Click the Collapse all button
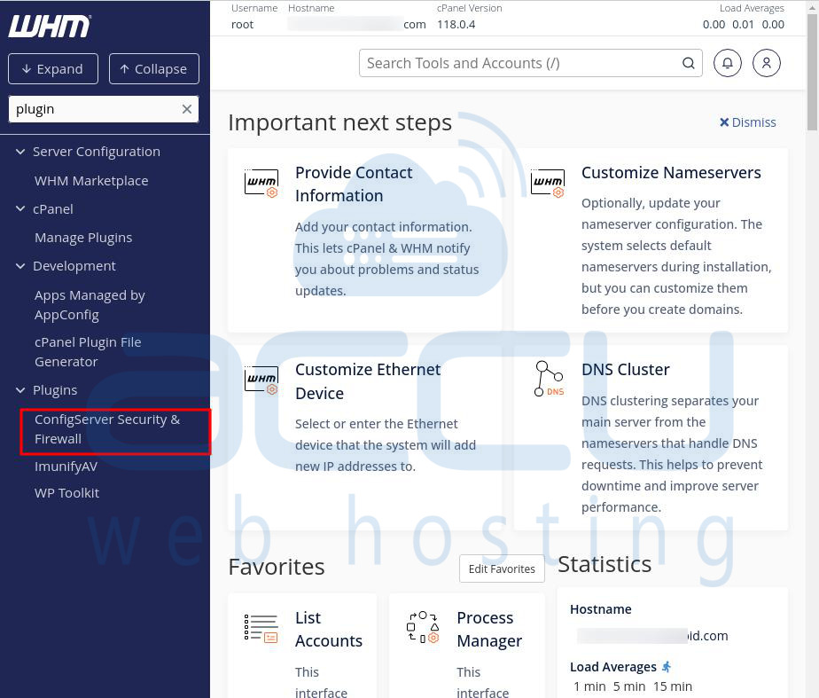This screenshot has height=698, width=819. [153, 68]
